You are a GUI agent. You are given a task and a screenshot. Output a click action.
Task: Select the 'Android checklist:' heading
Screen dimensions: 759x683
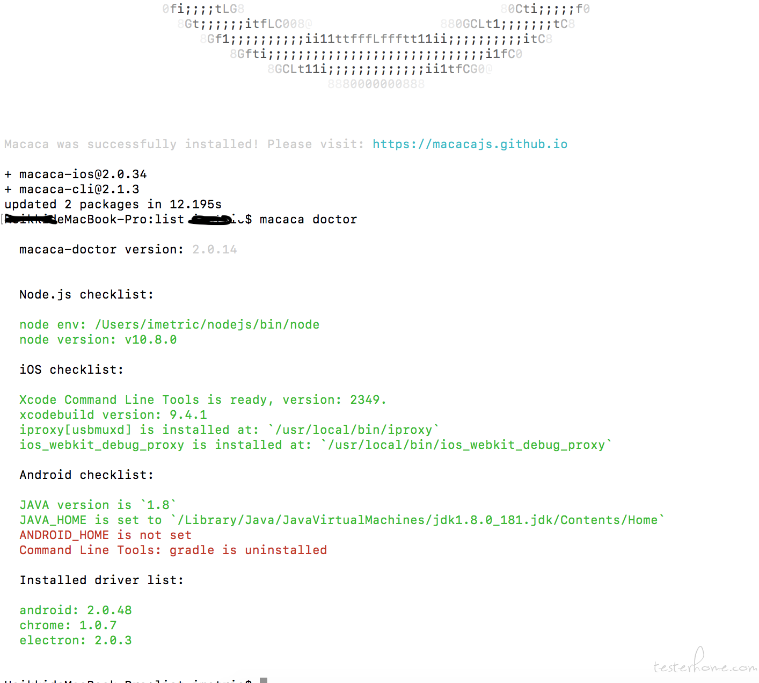(86, 475)
